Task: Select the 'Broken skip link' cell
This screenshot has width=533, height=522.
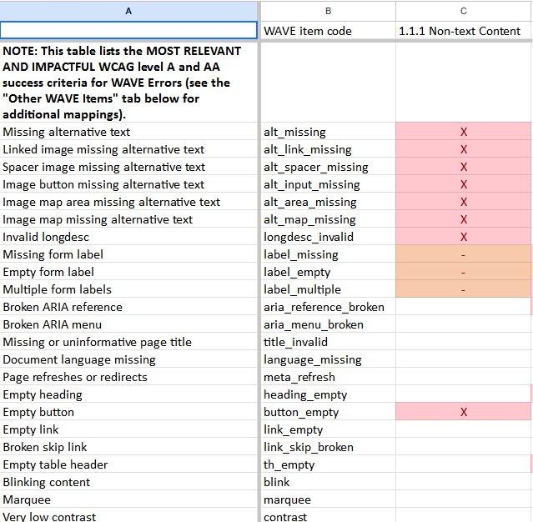Action: pyautogui.click(x=128, y=447)
